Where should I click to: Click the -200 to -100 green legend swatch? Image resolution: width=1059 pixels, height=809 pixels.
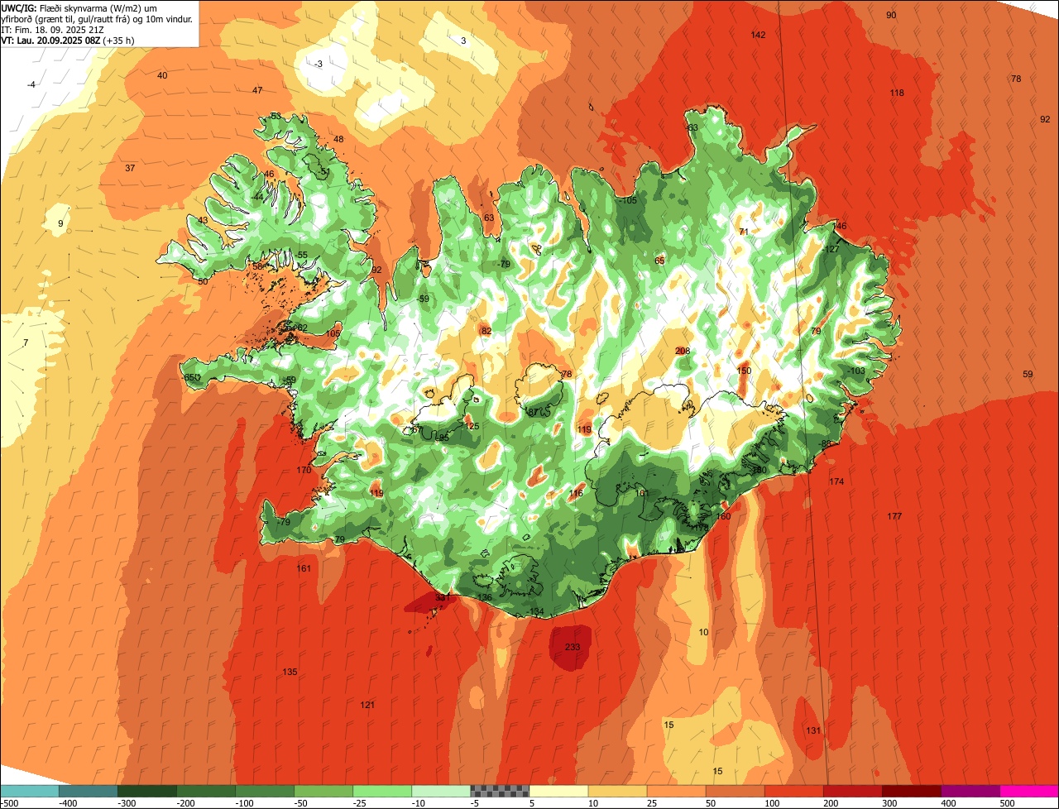click(206, 791)
